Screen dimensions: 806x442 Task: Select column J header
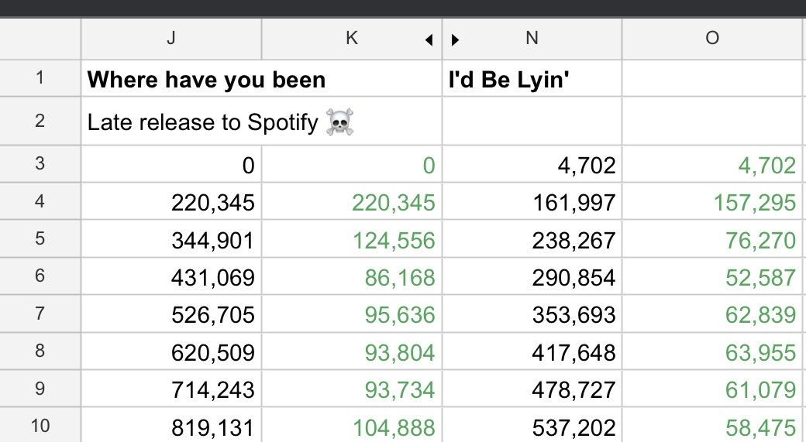click(171, 39)
